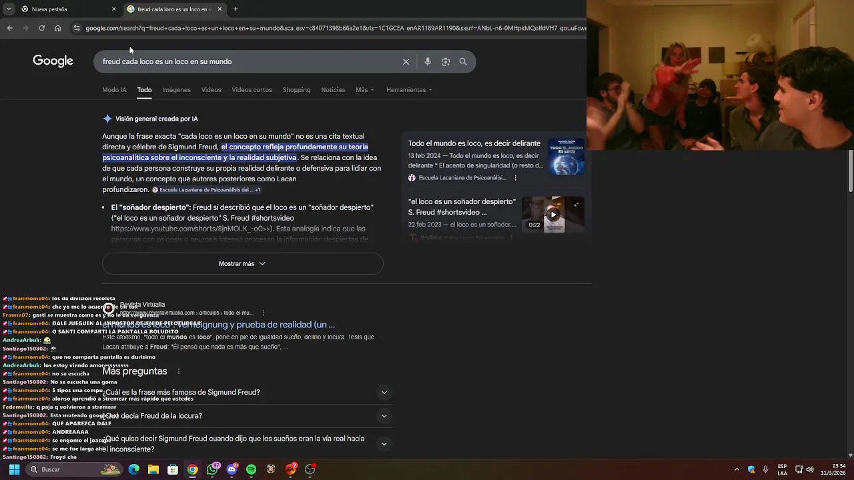Open the Herramientas dropdown
Screen dimensions: 854x480
pos(409,90)
